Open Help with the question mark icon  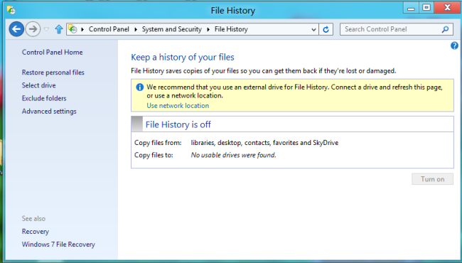pos(454,45)
